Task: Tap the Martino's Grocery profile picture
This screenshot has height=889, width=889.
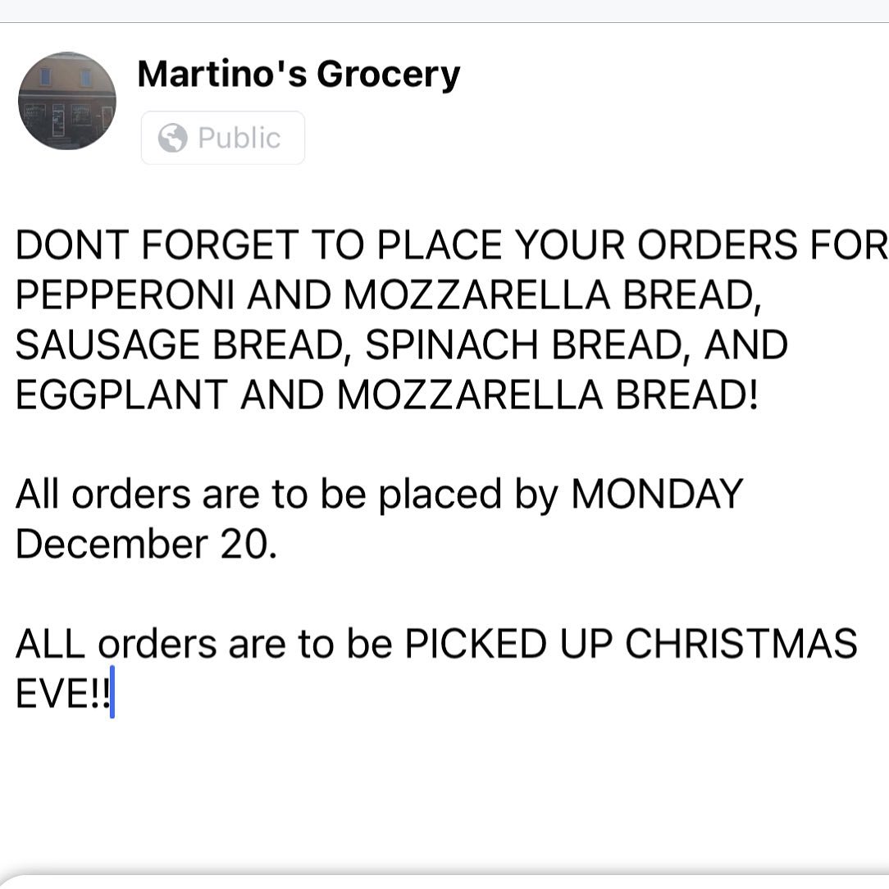Action: [67, 101]
